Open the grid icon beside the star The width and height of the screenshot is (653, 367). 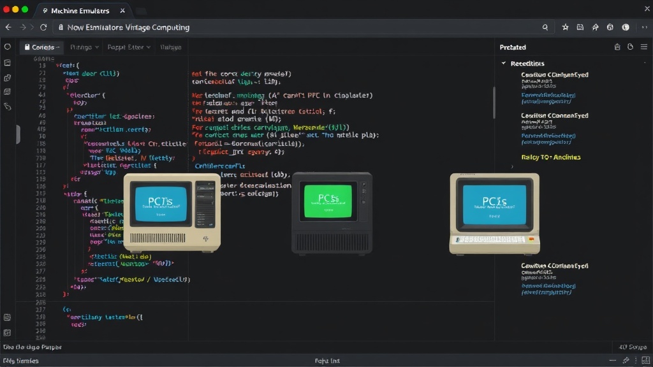click(x=580, y=27)
